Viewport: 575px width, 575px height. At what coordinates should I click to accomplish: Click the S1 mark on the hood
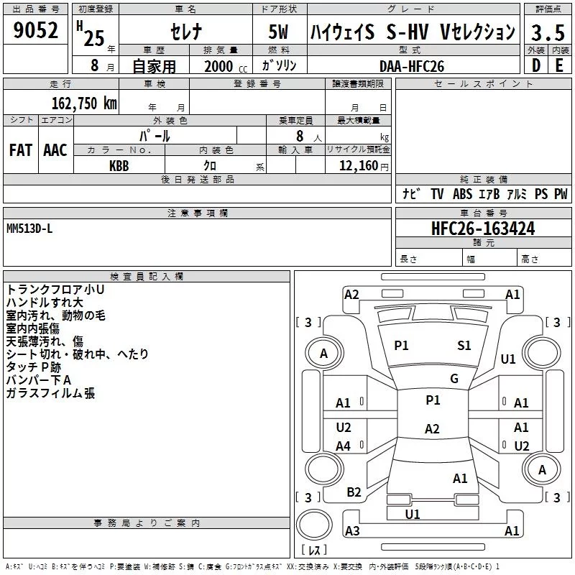(464, 346)
